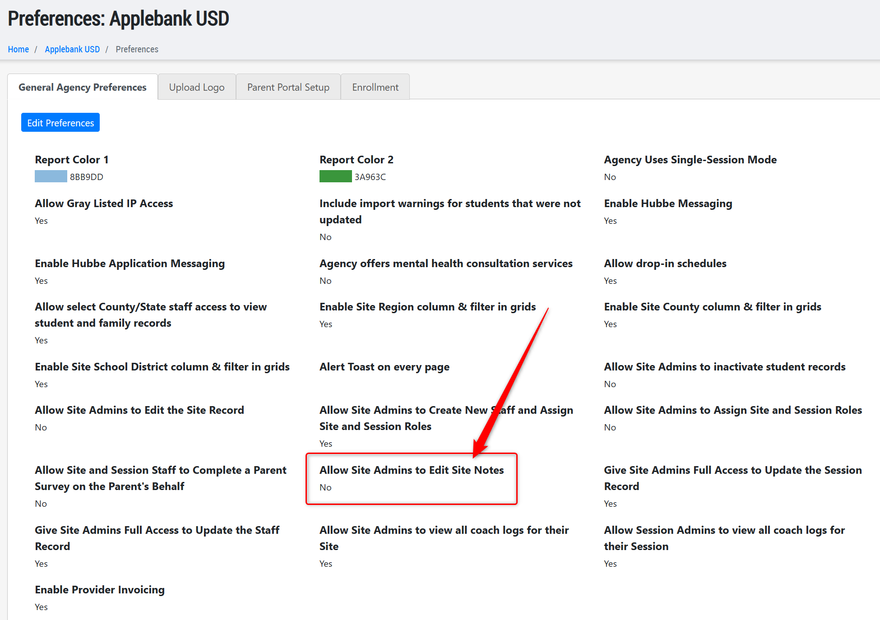Click the Report Color 2 green swatch
The image size is (880, 620).
[x=335, y=176]
